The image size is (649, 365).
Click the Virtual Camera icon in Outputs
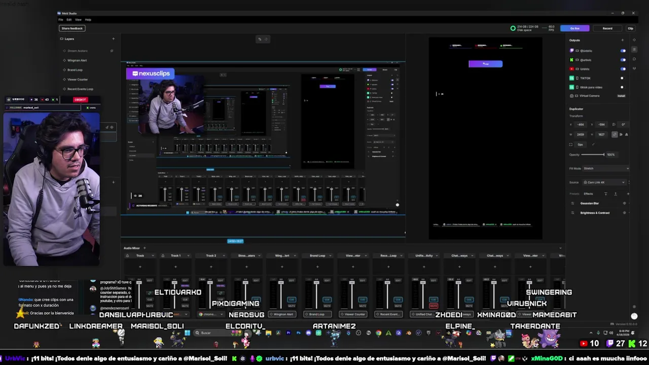click(x=572, y=96)
